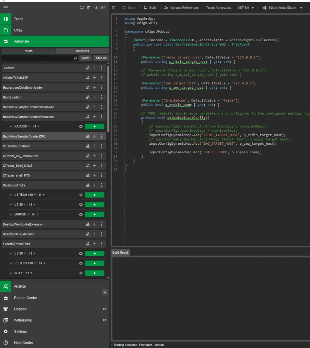Click the Save button in editor toolbar
The image size is (310, 348).
coord(129,8)
